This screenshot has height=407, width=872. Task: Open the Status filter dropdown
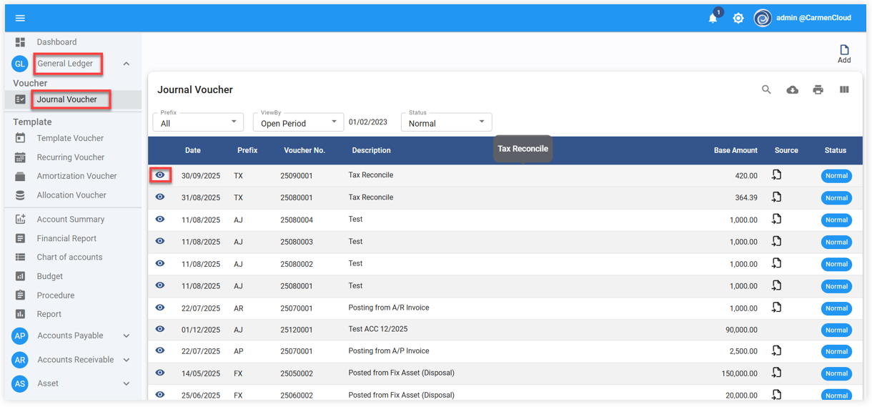pyautogui.click(x=446, y=122)
